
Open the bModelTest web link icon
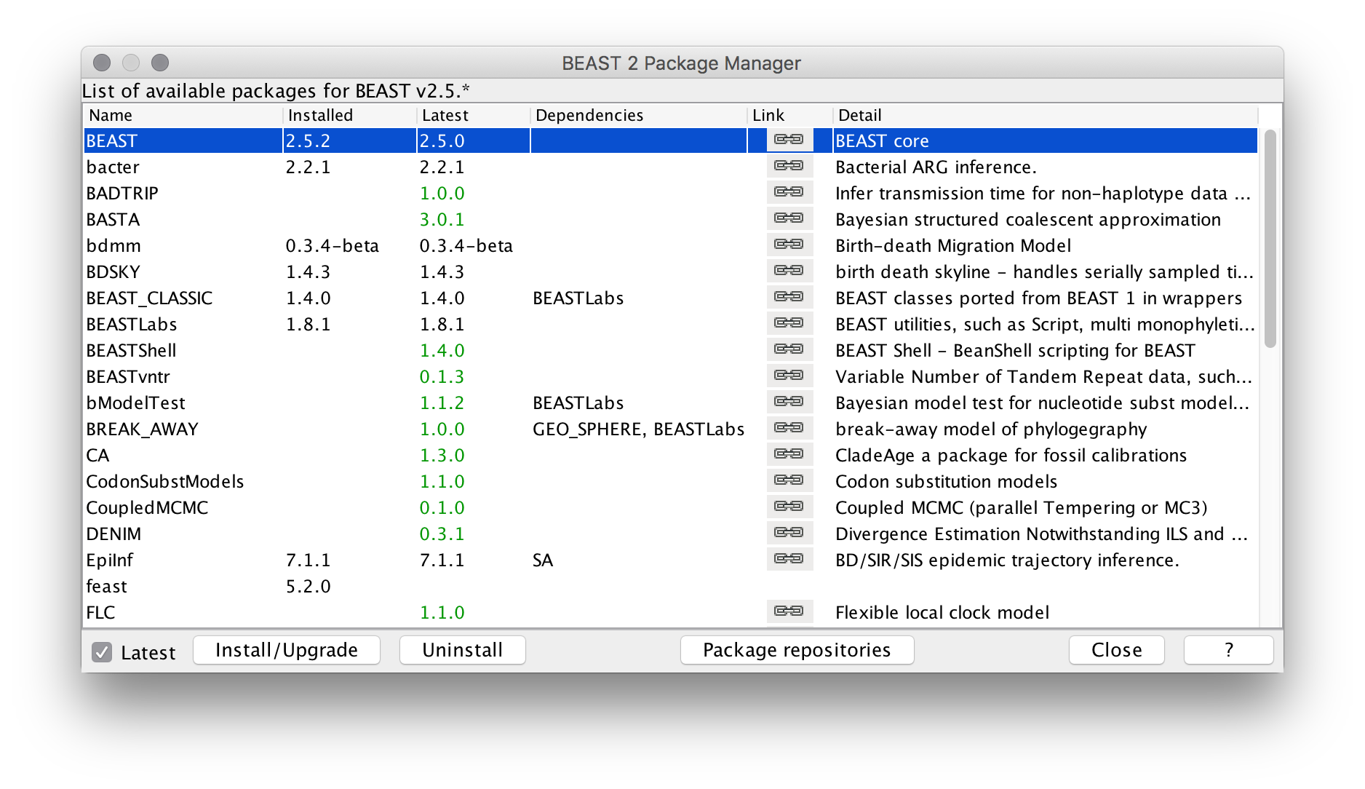789,402
